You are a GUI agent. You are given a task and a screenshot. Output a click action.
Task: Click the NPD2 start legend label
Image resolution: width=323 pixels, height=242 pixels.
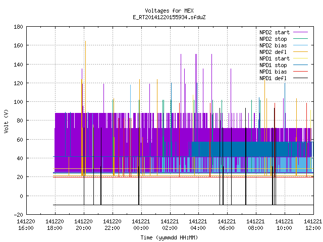click(x=275, y=32)
